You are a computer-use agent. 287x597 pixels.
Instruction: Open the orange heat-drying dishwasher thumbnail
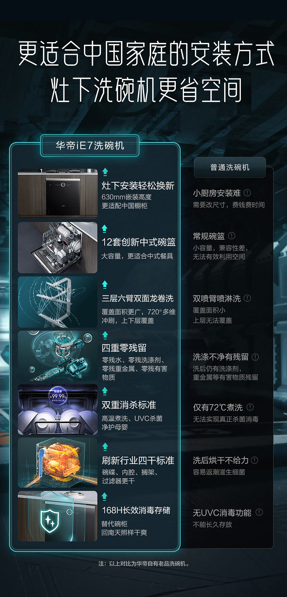coord(58,463)
